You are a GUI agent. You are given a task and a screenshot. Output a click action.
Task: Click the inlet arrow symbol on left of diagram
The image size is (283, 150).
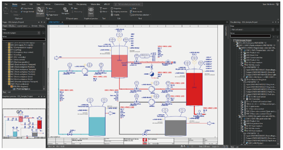click(x=56, y=58)
